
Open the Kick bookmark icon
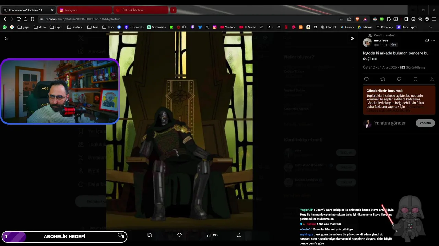(171, 27)
